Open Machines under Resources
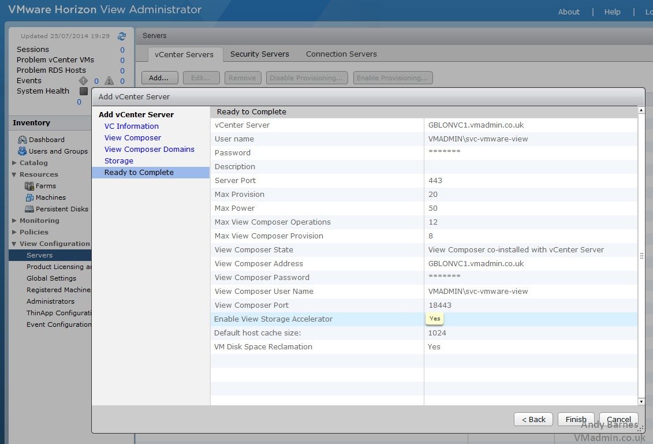Screen dimensions: 653x444 [51, 197]
